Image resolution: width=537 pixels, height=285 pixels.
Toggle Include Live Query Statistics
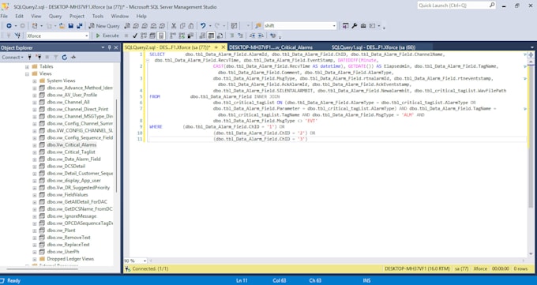[x=182, y=36]
